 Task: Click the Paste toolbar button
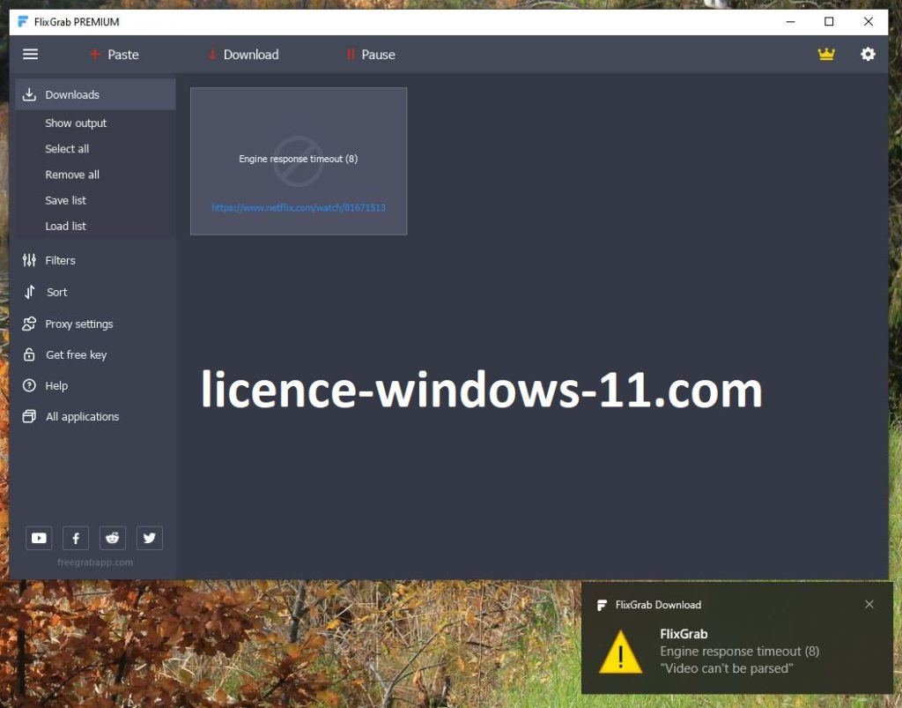tap(115, 55)
